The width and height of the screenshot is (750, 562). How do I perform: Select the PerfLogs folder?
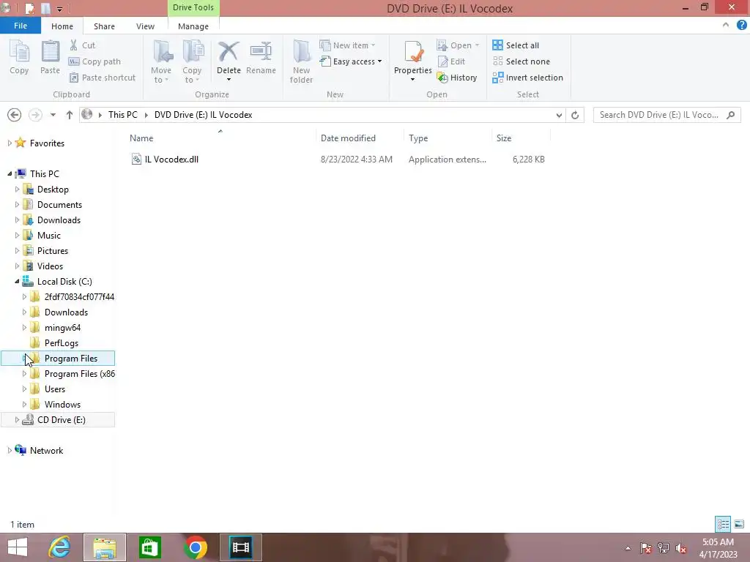click(62, 343)
